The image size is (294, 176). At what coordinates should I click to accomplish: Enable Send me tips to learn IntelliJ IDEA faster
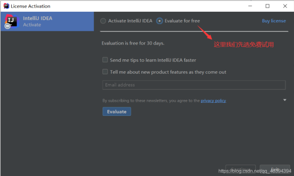(105, 60)
